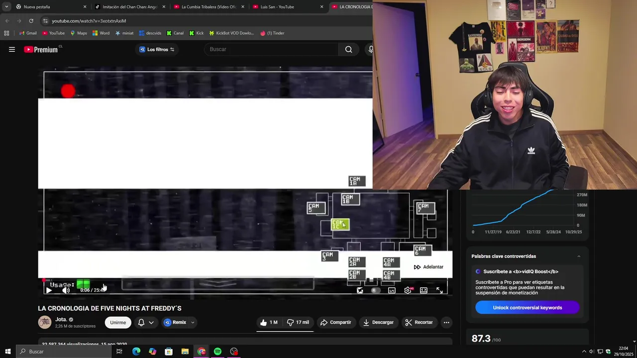Open the KickBot VOD Downloader bookmark
Viewport: 637px width, 358px height.
pos(231,33)
